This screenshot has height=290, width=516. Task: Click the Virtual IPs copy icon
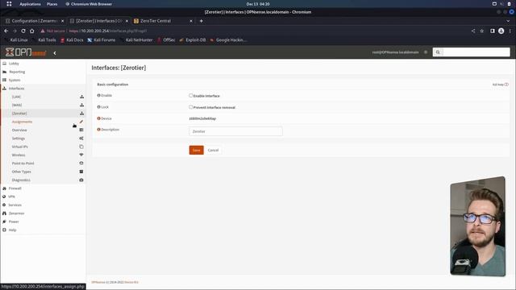click(81, 147)
